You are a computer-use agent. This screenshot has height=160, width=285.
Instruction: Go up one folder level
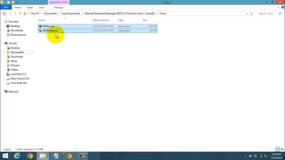tap(20, 14)
